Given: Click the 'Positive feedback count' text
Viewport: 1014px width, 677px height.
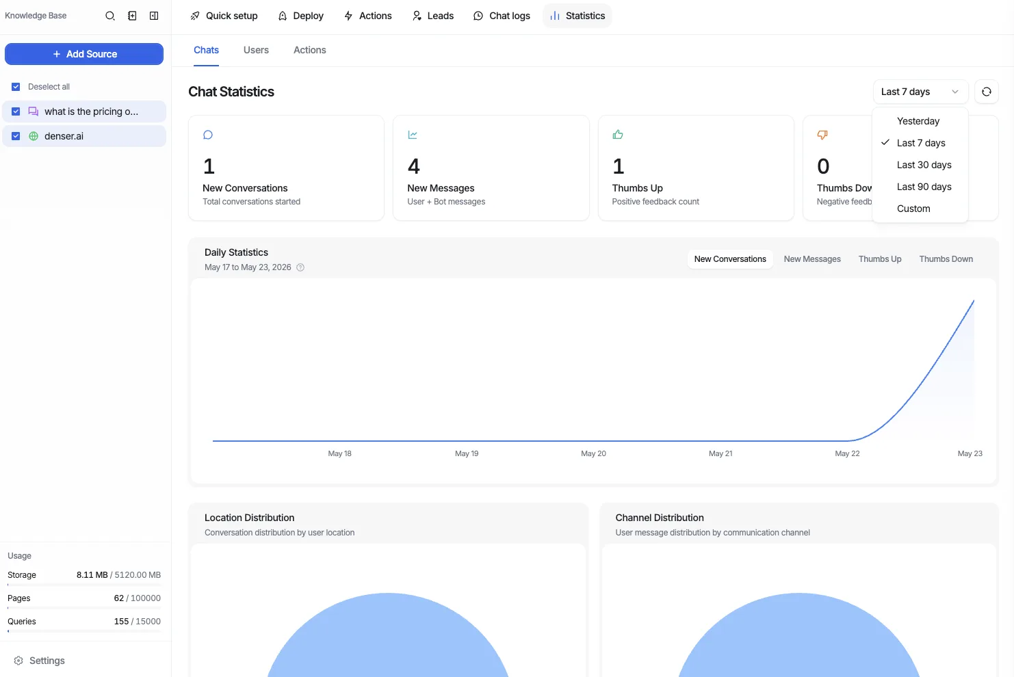Looking at the screenshot, I should pos(655,202).
